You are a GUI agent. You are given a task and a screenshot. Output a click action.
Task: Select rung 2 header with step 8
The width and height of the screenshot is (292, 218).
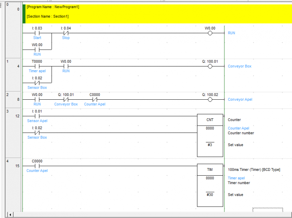tap(13, 100)
